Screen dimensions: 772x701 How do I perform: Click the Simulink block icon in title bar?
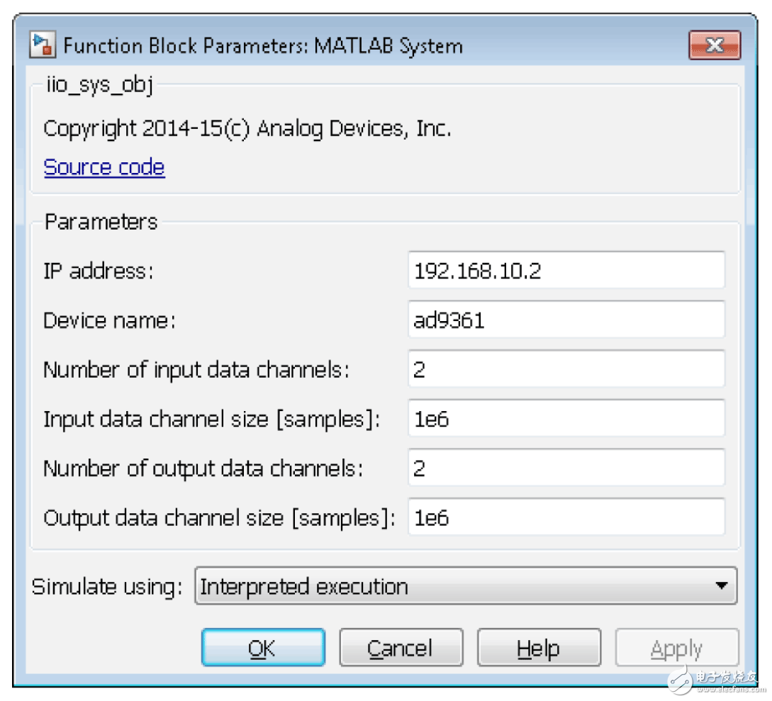42,46
